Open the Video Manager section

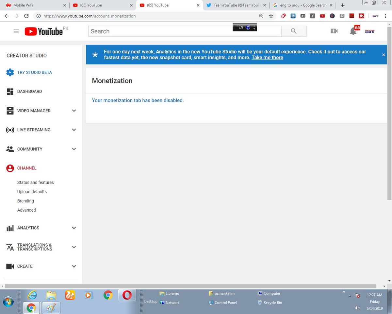[34, 111]
